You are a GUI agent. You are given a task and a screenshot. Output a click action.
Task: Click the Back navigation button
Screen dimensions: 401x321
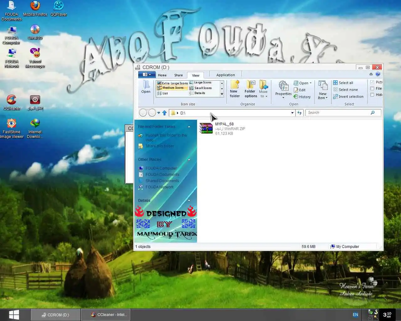tap(143, 113)
